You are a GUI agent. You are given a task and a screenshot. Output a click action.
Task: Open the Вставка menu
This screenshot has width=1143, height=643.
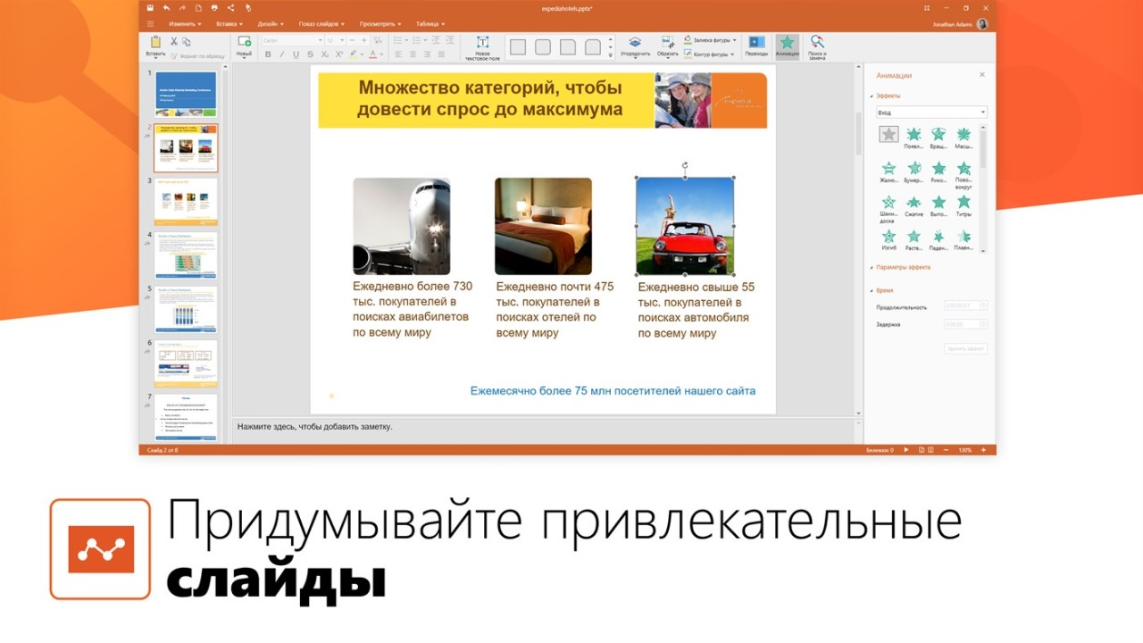tap(226, 24)
